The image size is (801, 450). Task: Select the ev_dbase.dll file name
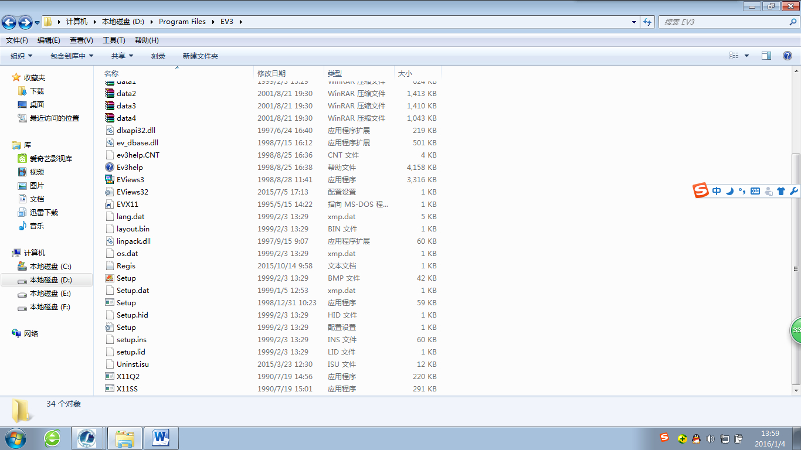point(137,143)
